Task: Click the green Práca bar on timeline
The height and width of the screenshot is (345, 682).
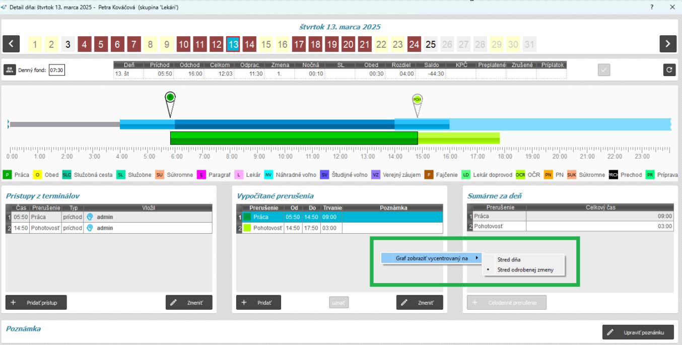Action: pyautogui.click(x=294, y=138)
